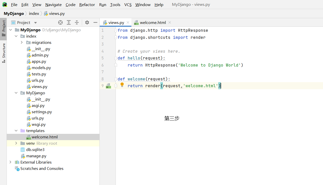Click the 'Welcome to Django World' string
323x185 pixels.
(x=209, y=65)
